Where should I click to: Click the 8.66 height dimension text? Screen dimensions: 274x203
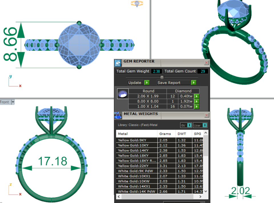(x=10, y=44)
